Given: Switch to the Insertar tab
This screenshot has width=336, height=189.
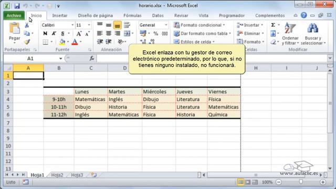Looking at the screenshot, I should [59, 15].
